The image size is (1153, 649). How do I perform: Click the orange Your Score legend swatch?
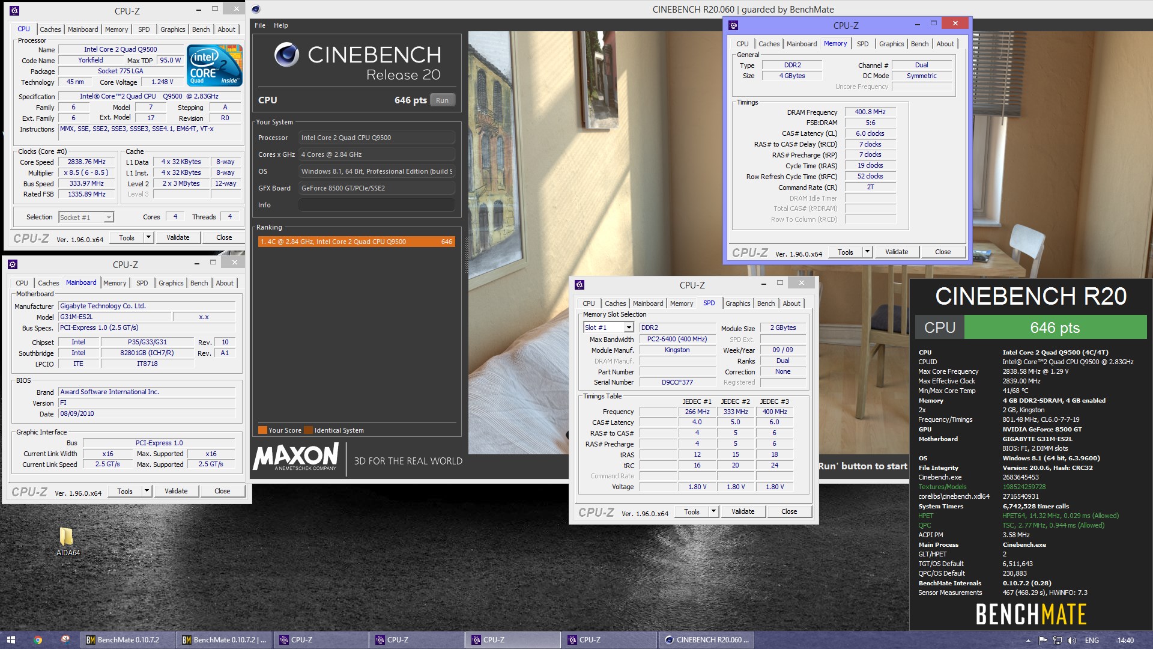tap(262, 430)
